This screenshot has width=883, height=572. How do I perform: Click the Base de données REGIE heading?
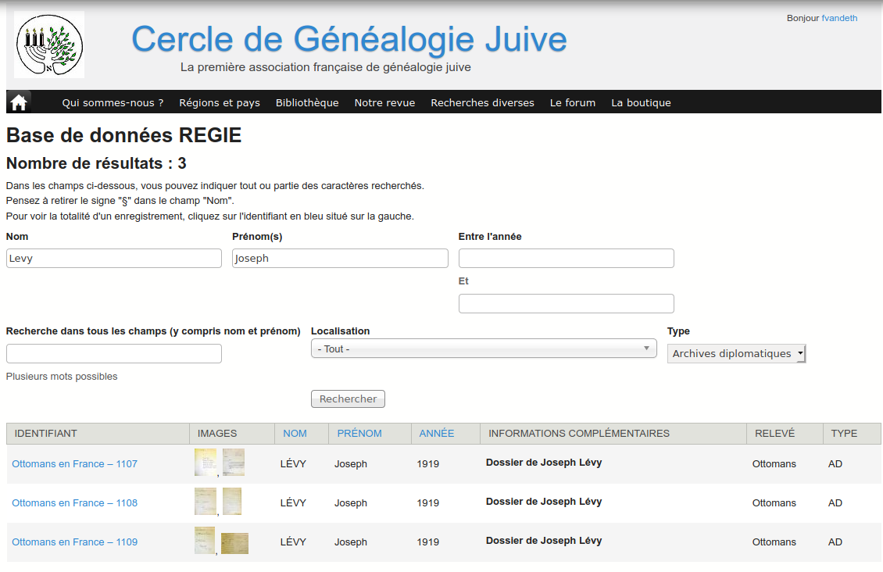(x=124, y=135)
